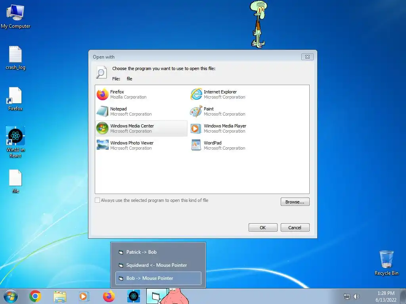The height and width of the screenshot is (304, 406).
Task: Select Windows Media Player in the list
Action: tap(235, 128)
